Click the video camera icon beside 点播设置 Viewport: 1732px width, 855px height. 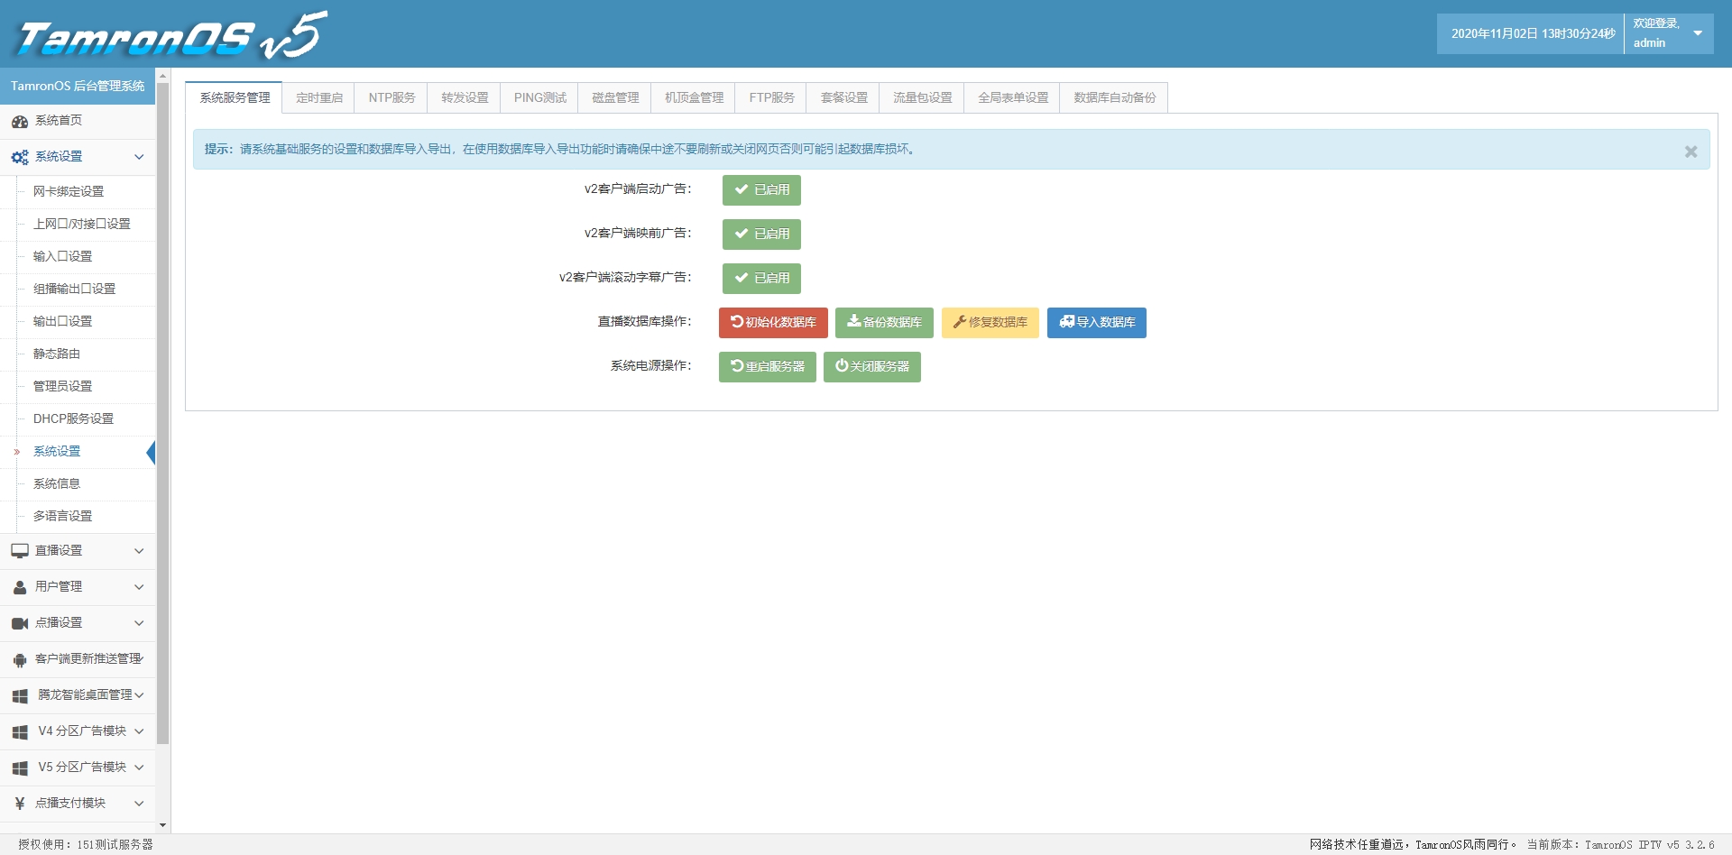20,623
